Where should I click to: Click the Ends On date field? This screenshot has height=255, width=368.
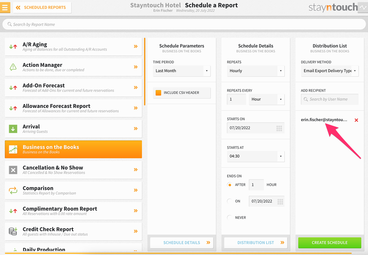point(266,201)
